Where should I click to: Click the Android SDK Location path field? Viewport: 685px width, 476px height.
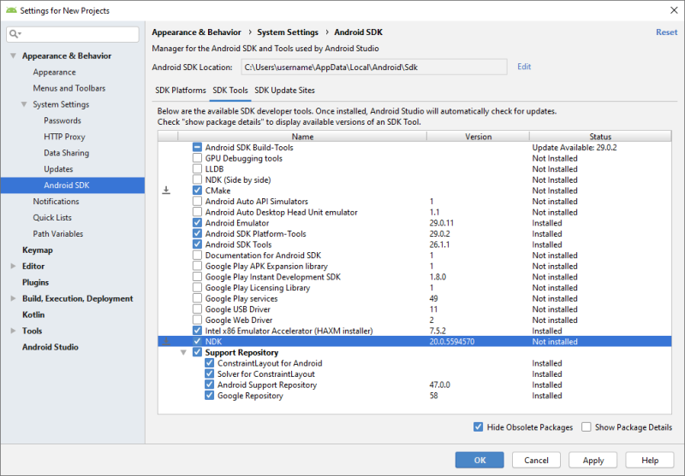[x=372, y=67]
